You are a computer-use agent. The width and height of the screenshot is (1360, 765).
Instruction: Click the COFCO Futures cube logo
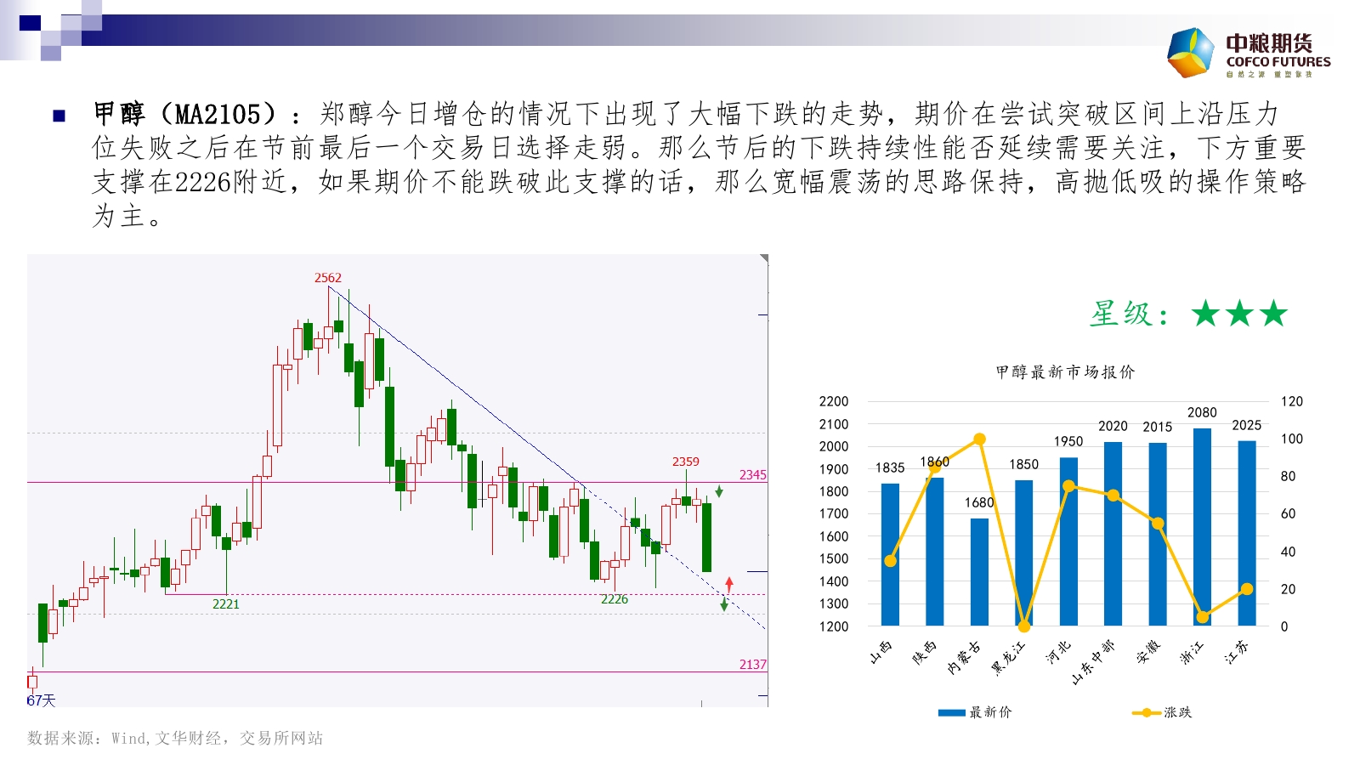pyautogui.click(x=1191, y=53)
